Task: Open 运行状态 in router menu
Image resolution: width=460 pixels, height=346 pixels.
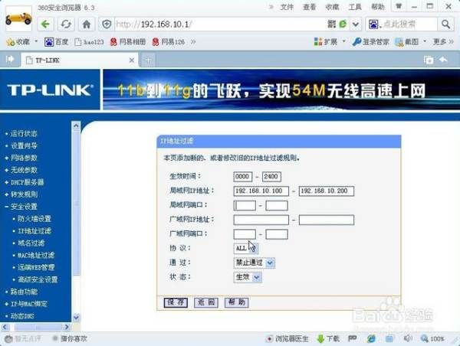Action: (24, 134)
